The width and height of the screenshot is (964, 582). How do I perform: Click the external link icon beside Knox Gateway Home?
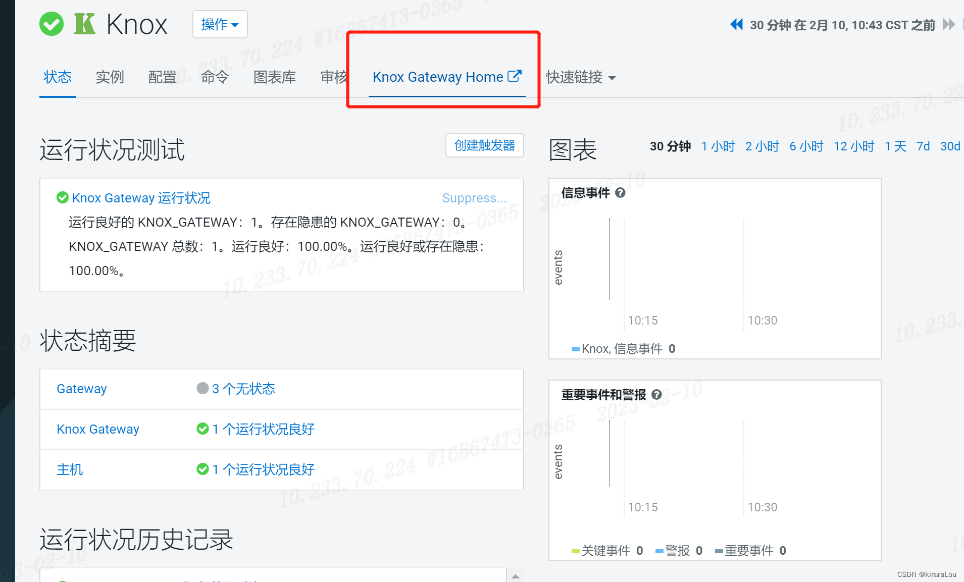514,76
